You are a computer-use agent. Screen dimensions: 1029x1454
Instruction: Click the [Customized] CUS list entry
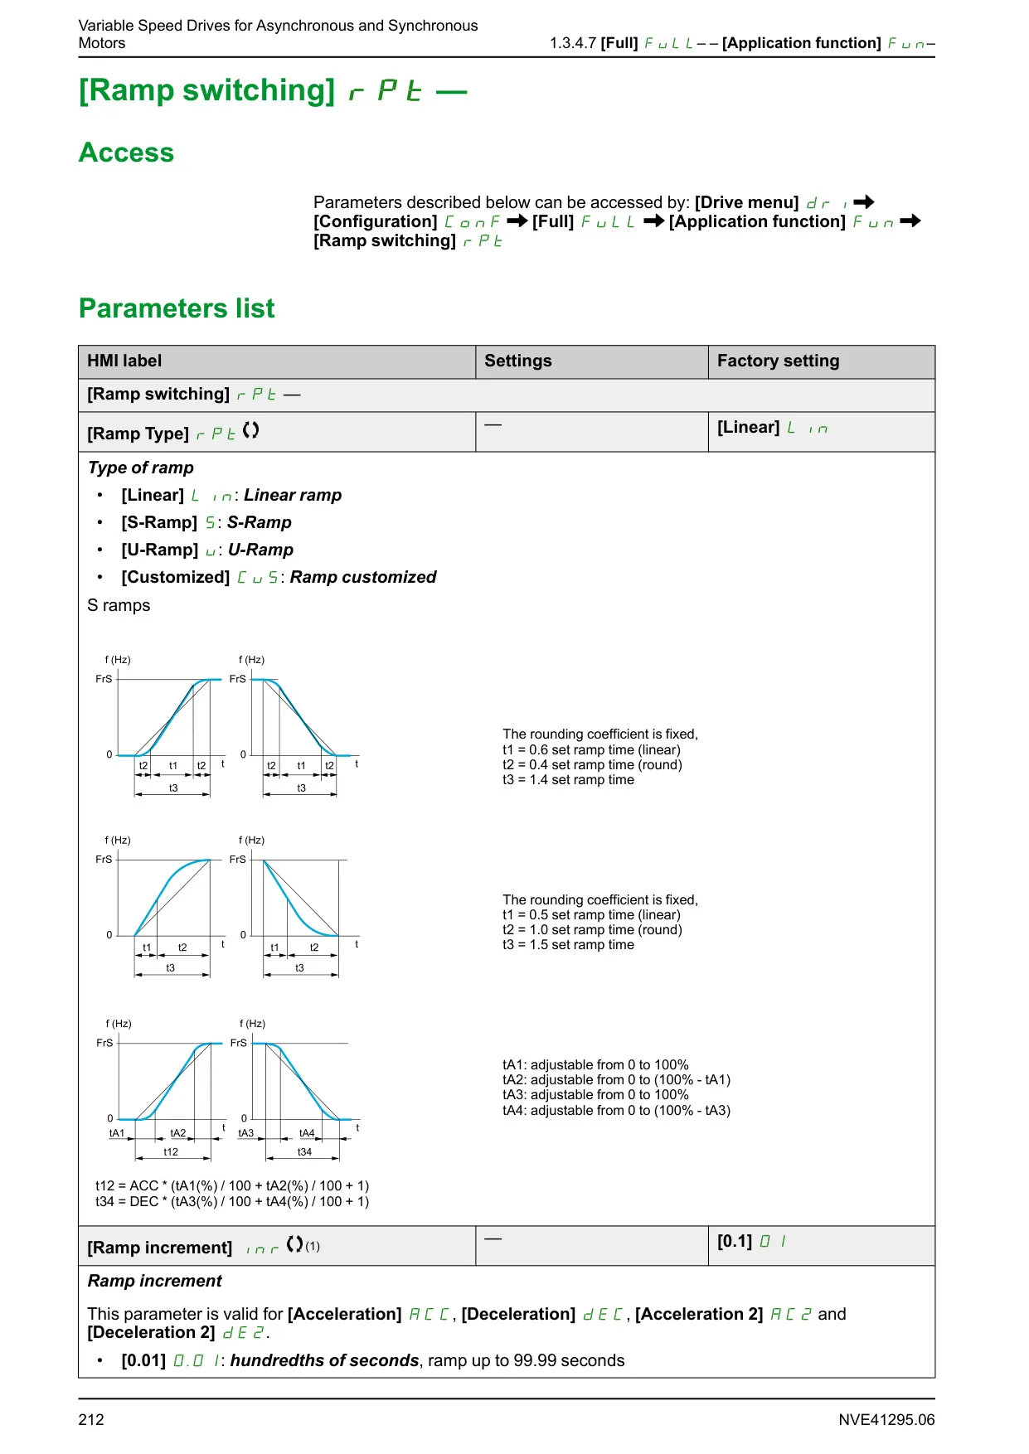pos(279,577)
